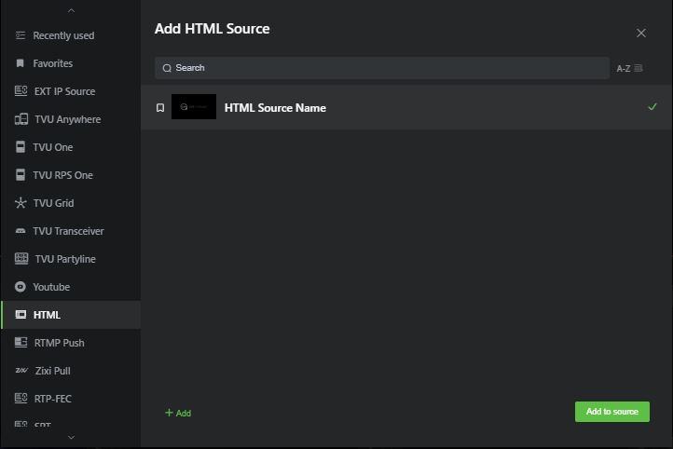Click the A-Z sort order icon
The height and width of the screenshot is (449, 673).
639,68
